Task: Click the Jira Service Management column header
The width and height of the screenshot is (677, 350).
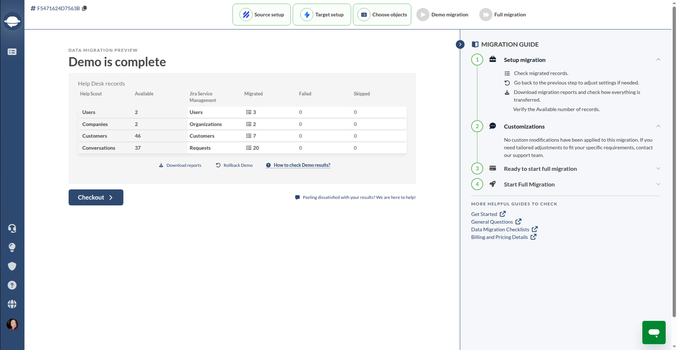Action: click(x=203, y=97)
